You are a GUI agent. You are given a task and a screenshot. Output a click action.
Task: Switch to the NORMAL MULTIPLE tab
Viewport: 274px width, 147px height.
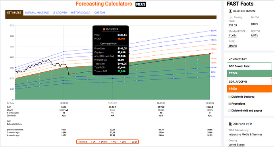pyautogui.click(x=37, y=13)
